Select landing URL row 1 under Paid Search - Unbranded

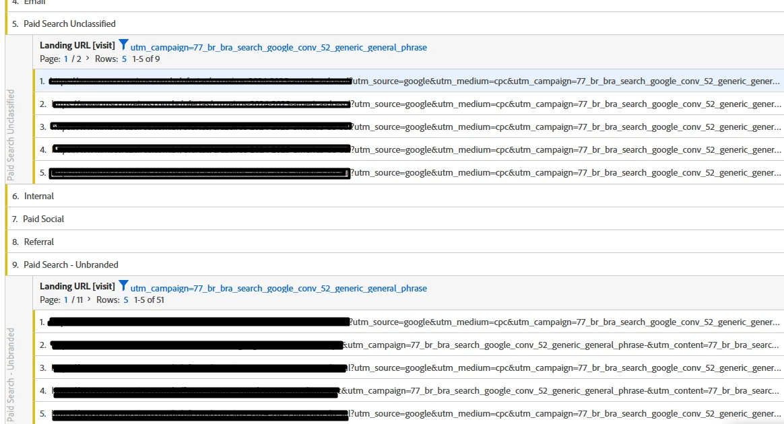(409, 322)
